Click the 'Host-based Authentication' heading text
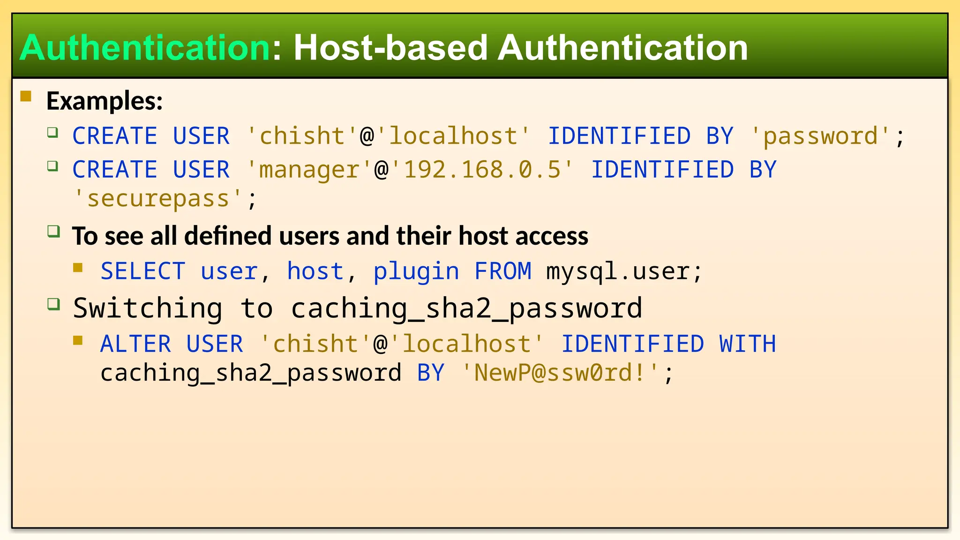This screenshot has height=540, width=960. point(520,48)
